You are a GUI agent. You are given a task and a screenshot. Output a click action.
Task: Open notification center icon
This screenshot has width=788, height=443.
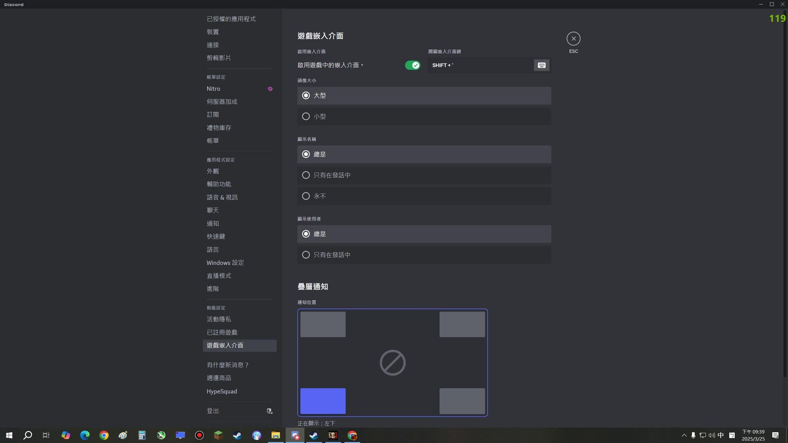tap(775, 435)
